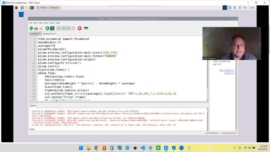Open the File menu in Thonny
The height and width of the screenshot is (152, 270).
30,23
